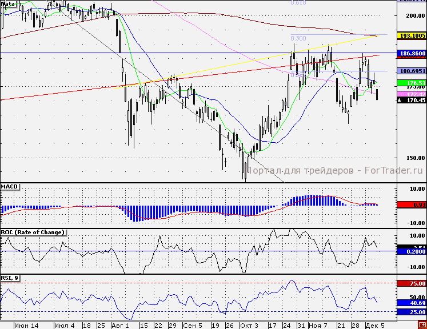Screen dimensions: 427x329
Task: Select the lavender 180.6951 price tag
Action: (412, 71)
